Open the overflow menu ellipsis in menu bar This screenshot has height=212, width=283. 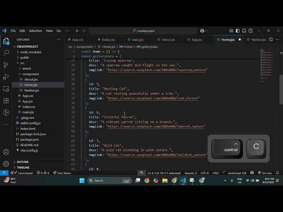(x=67, y=31)
